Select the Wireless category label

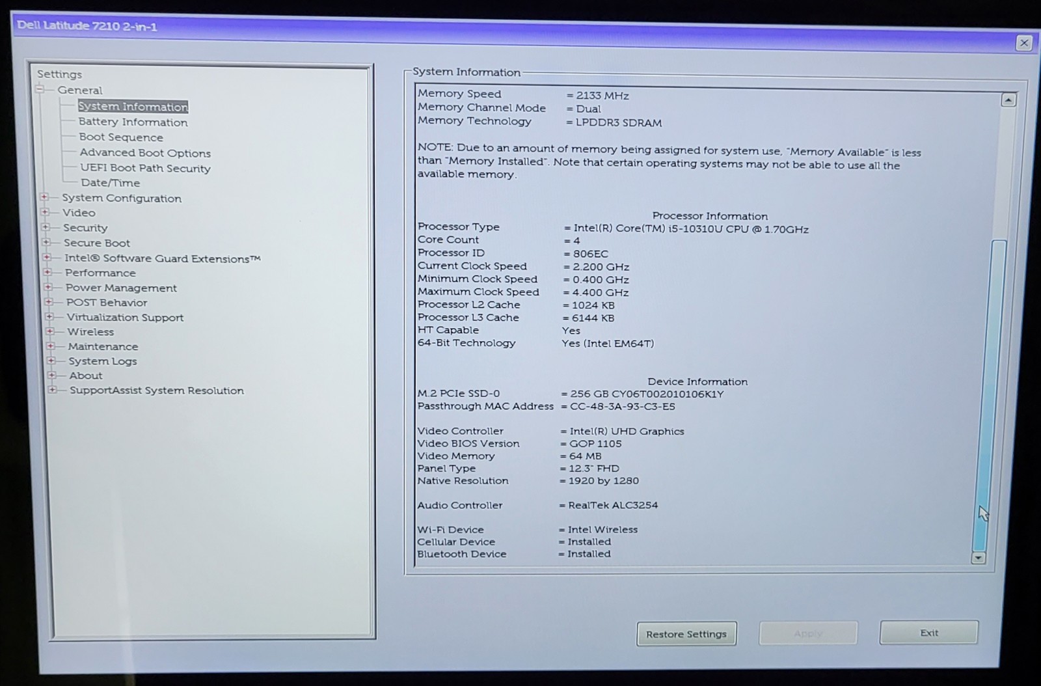pos(90,332)
